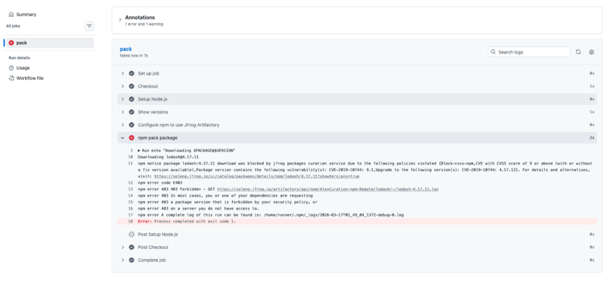Click the filter icon beside All jobs
608x281 pixels.
click(89, 26)
